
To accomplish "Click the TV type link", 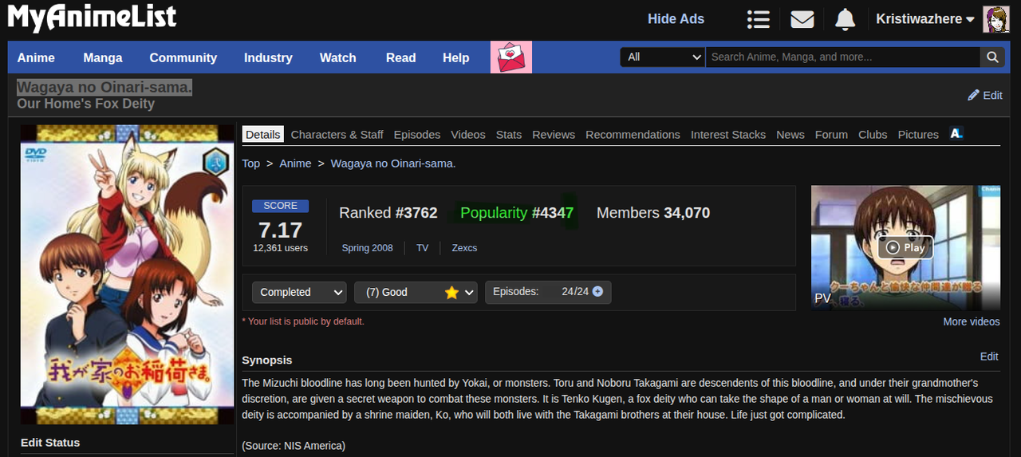I will pyautogui.click(x=423, y=248).
